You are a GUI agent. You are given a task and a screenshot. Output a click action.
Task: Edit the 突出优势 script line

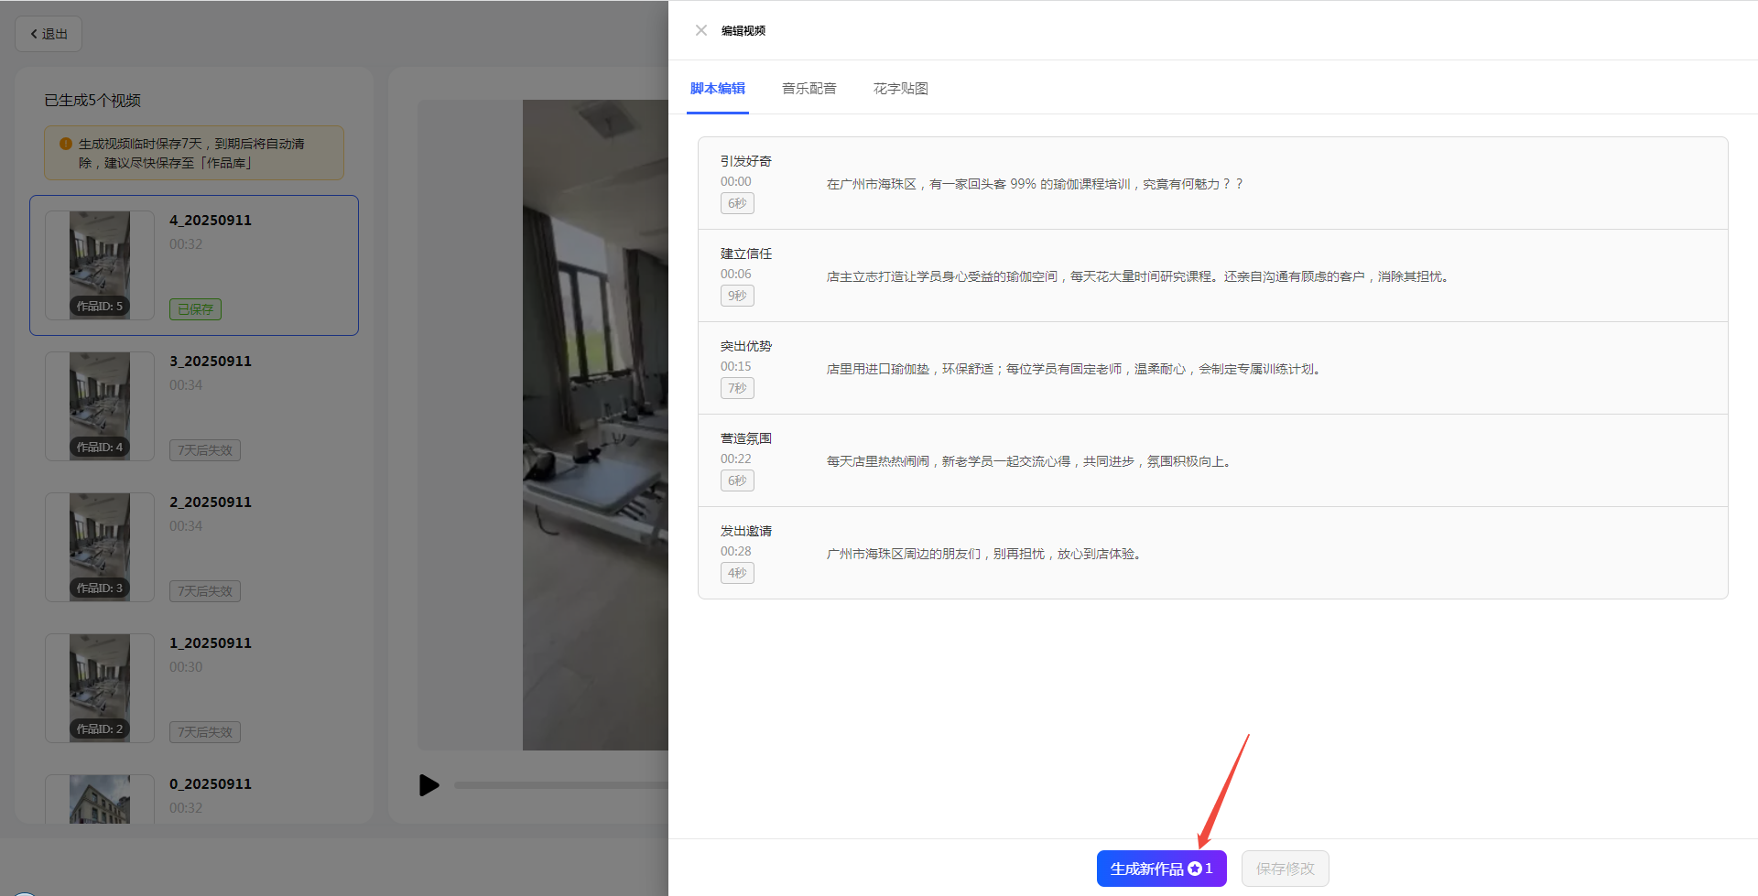[1072, 369]
